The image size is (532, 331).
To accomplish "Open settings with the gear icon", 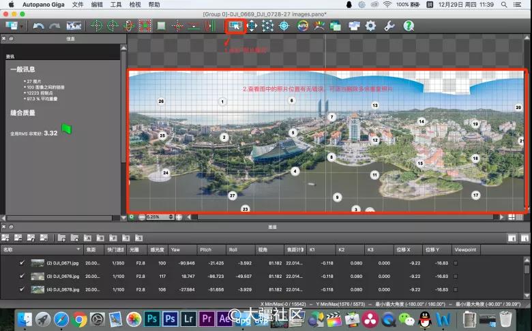I will click(x=370, y=26).
